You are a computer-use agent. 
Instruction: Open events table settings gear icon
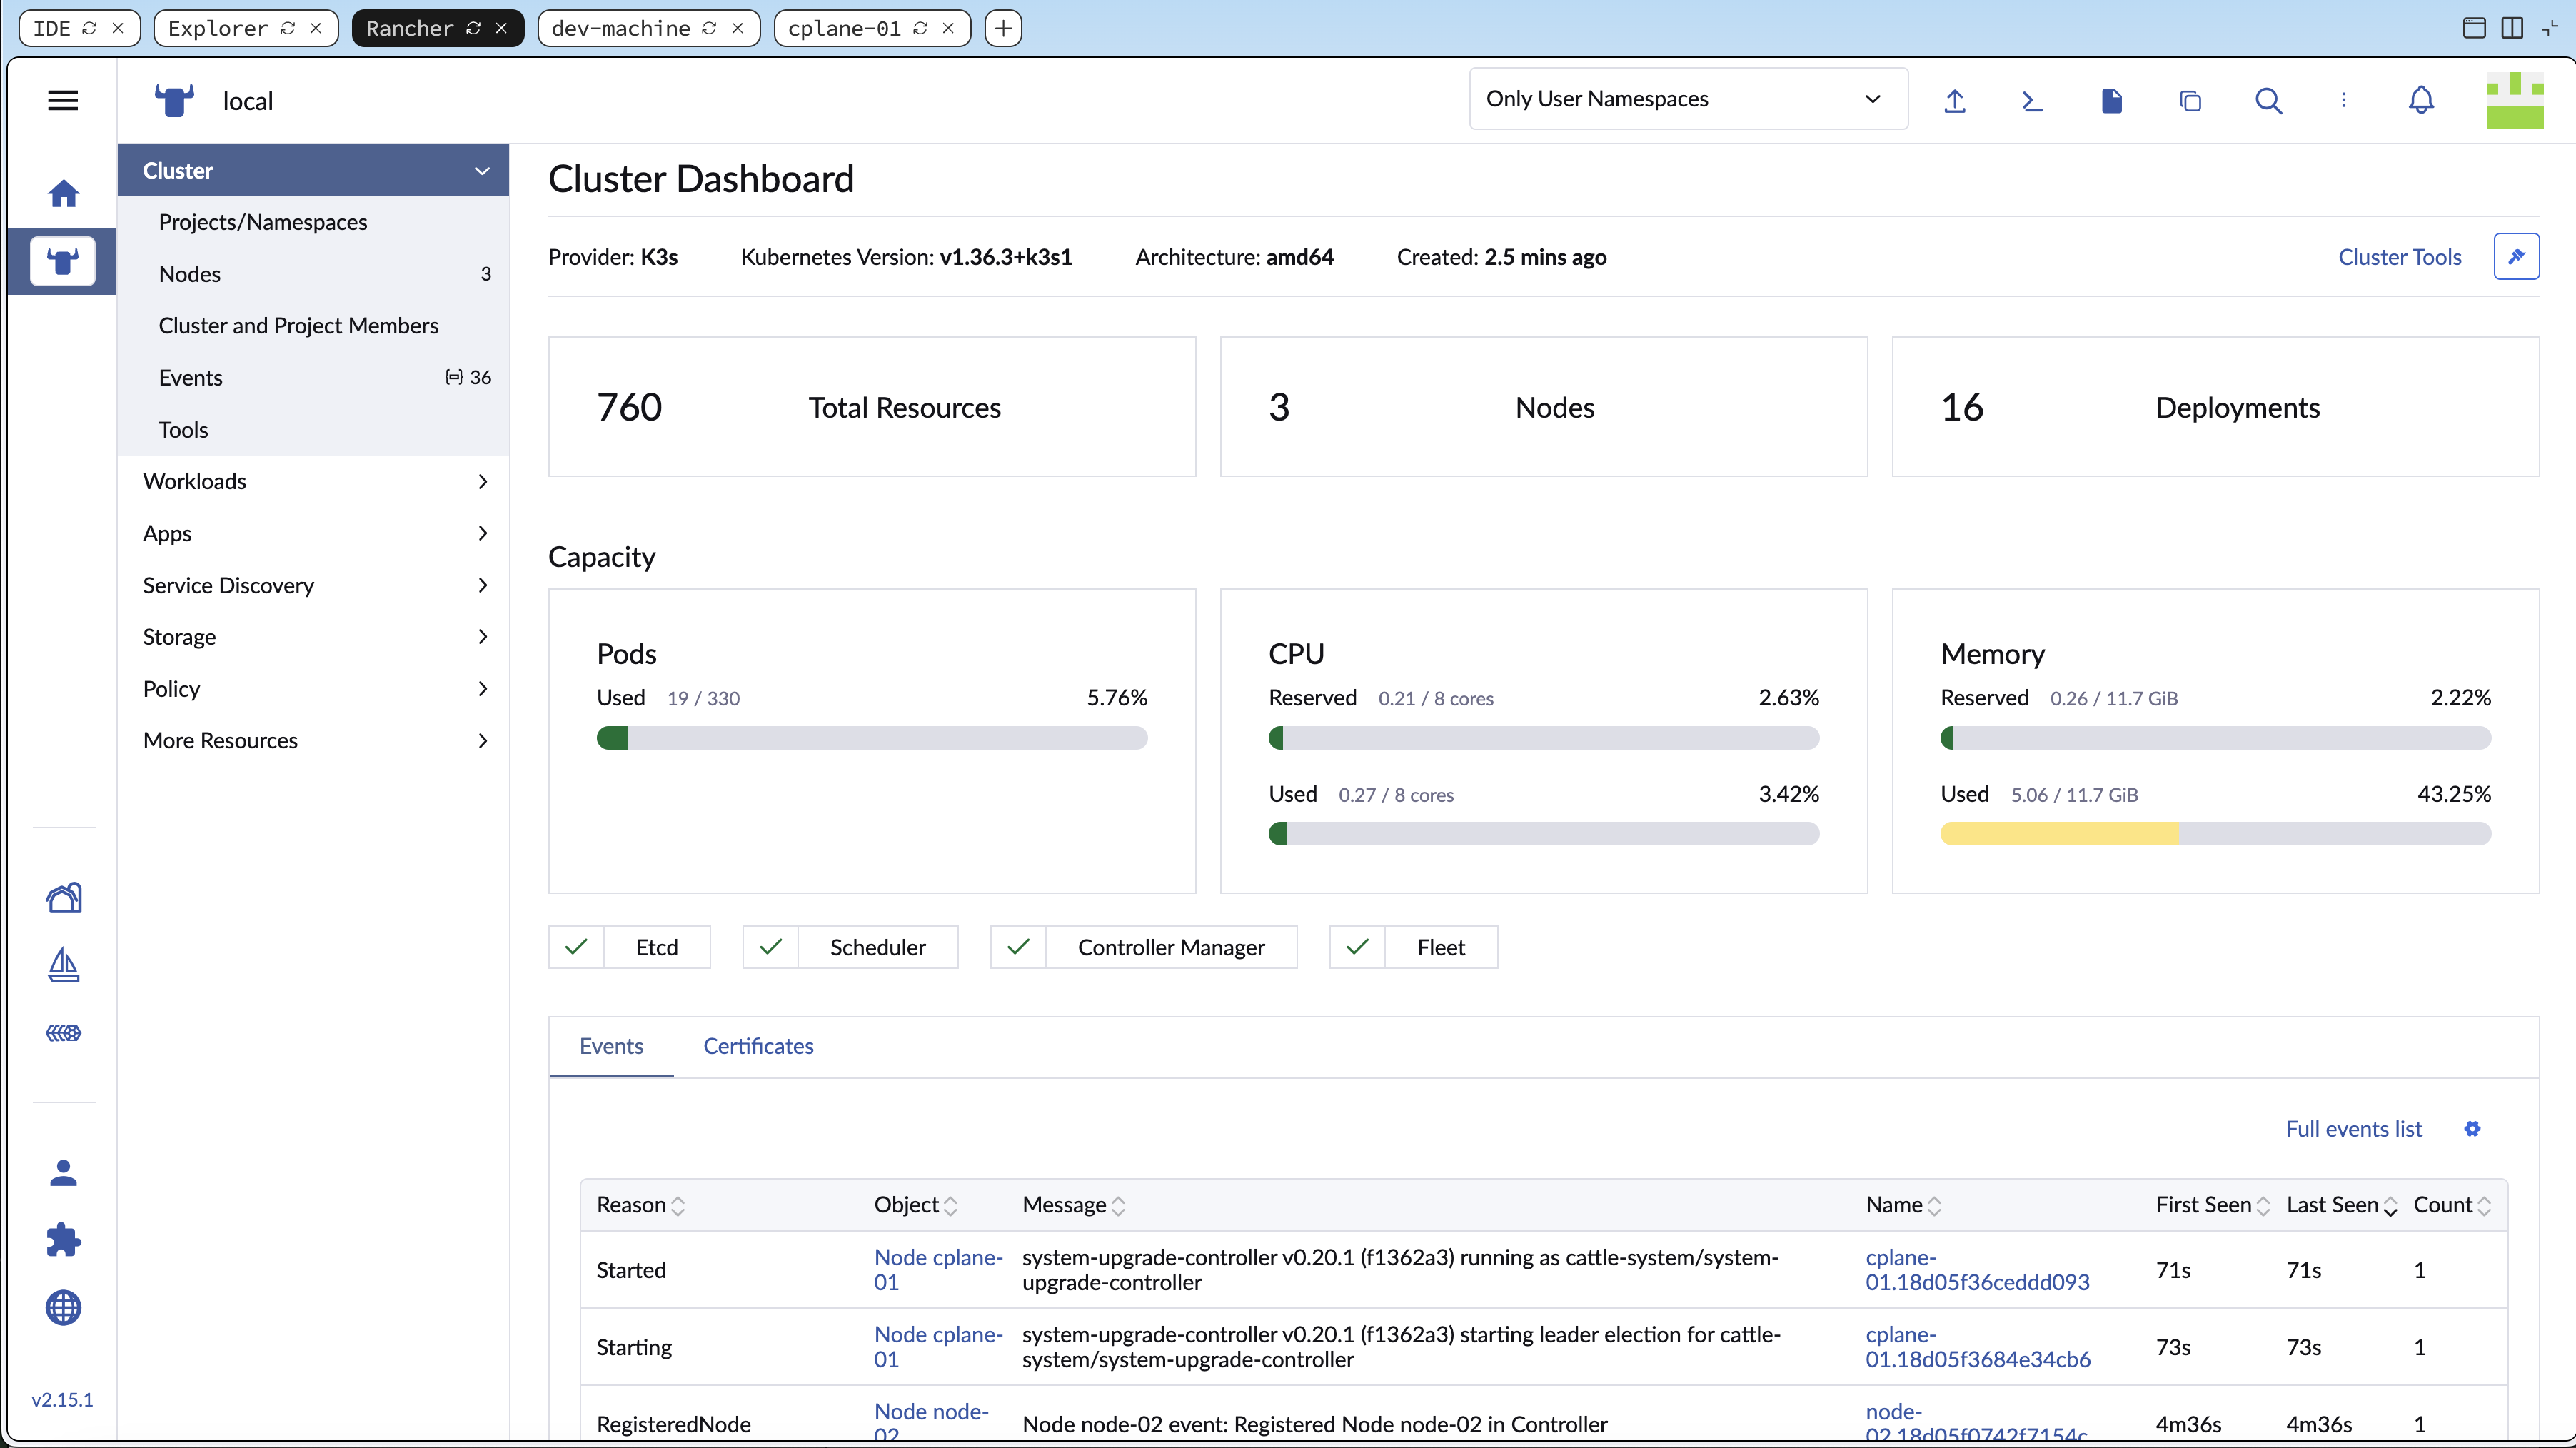tap(2472, 1129)
